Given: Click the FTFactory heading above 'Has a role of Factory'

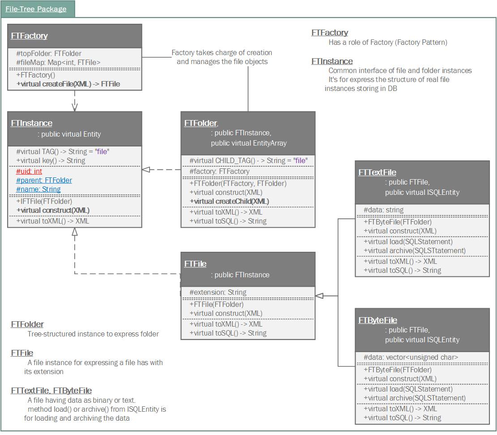Looking at the screenshot, I should click(x=330, y=33).
